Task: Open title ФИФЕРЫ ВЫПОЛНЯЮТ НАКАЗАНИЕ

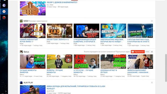Action: [x=138, y=71]
